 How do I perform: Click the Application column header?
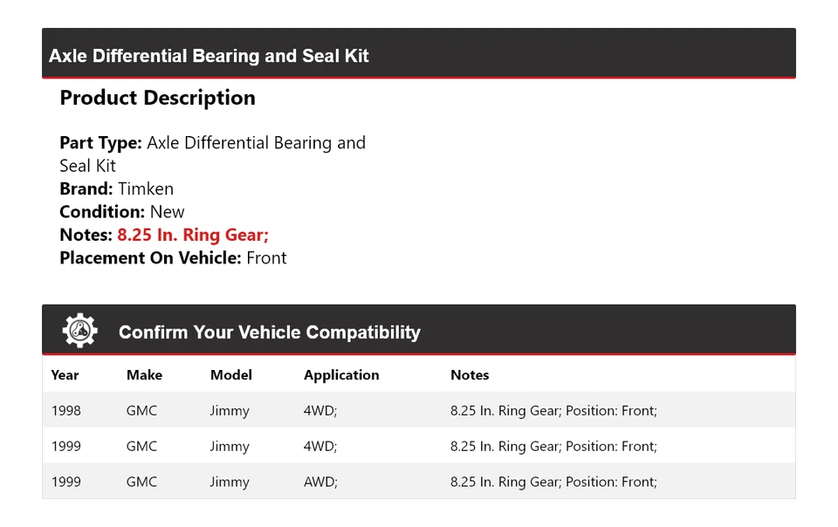click(341, 375)
